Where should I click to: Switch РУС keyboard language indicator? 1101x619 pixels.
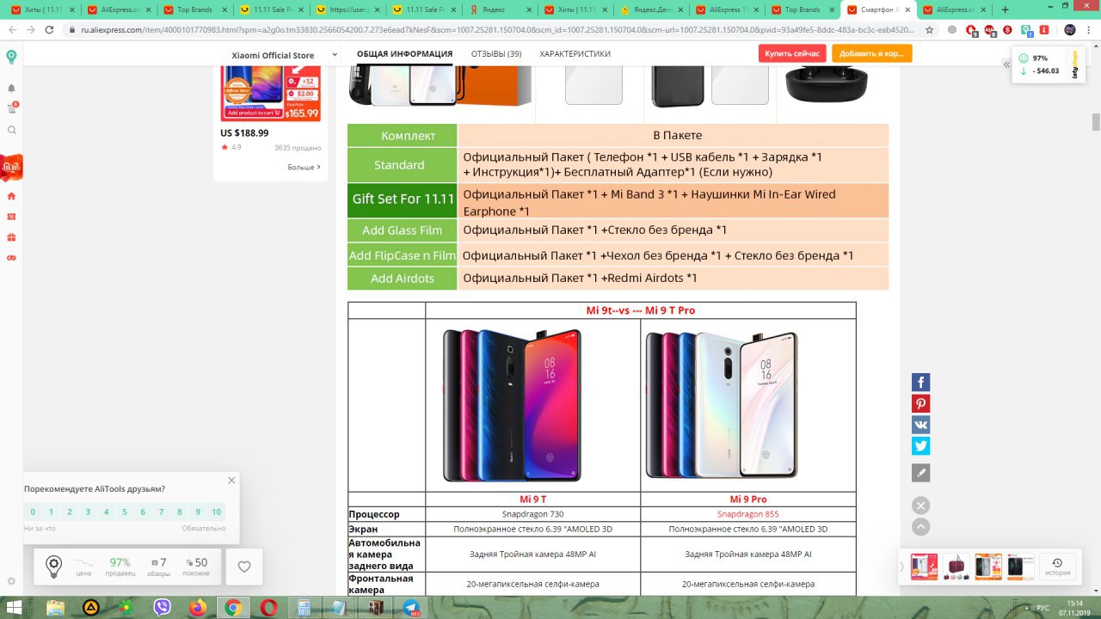pyautogui.click(x=1043, y=608)
